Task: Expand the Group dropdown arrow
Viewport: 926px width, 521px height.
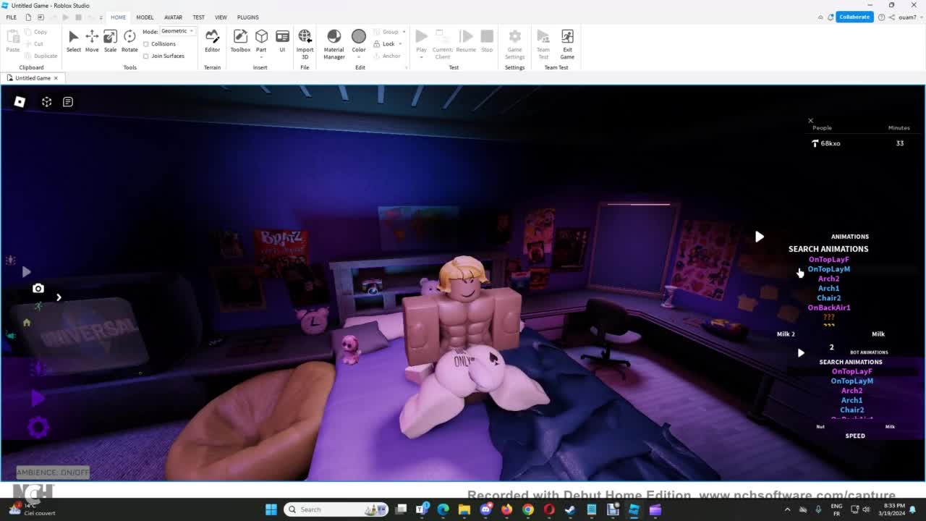Action: pos(404,32)
